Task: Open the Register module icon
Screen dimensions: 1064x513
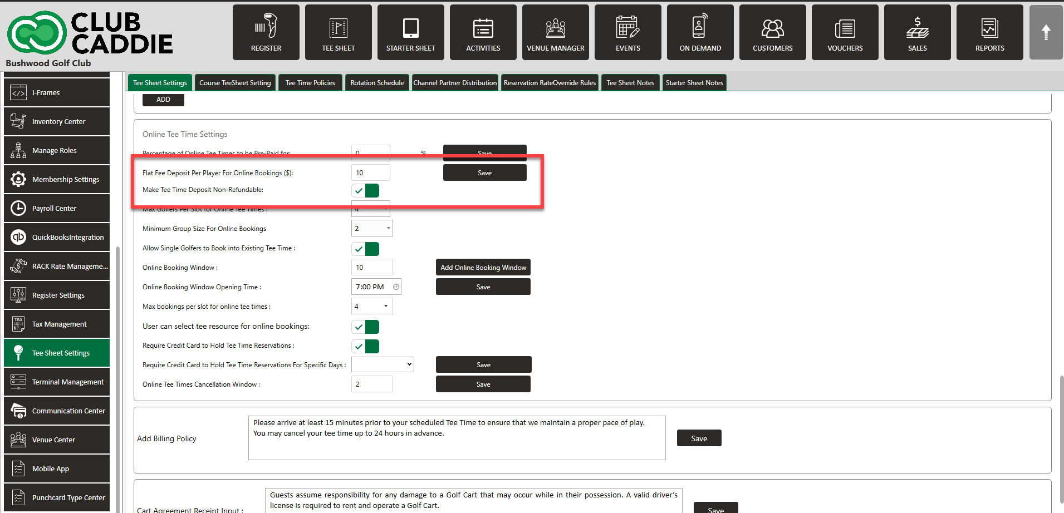Action: coord(266,32)
